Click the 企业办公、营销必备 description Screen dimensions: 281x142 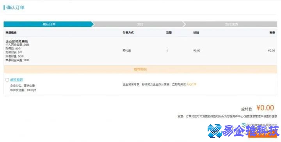coord(23,85)
